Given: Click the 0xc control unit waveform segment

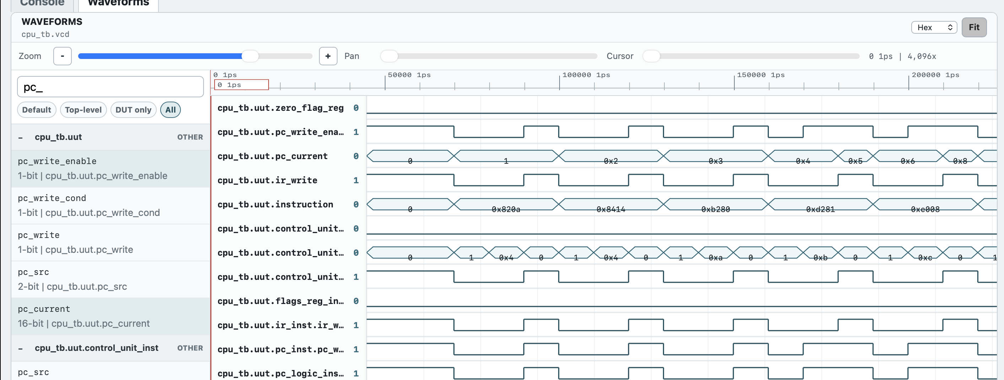Looking at the screenshot, I should (x=925, y=253).
